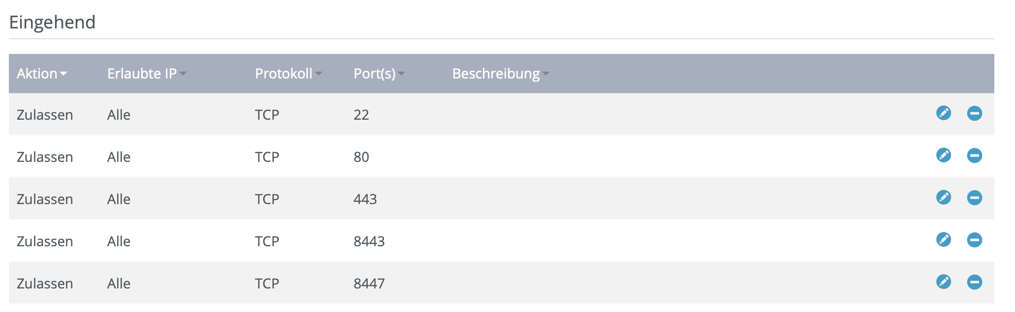Select the Zulassen cell of port 22
The height and width of the screenshot is (312, 1015).
(x=45, y=115)
